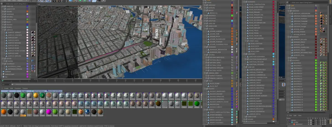This screenshot has width=332, height=127.
Task: Switch to the BUILDING MATERIALS tab
Action: (55, 91)
